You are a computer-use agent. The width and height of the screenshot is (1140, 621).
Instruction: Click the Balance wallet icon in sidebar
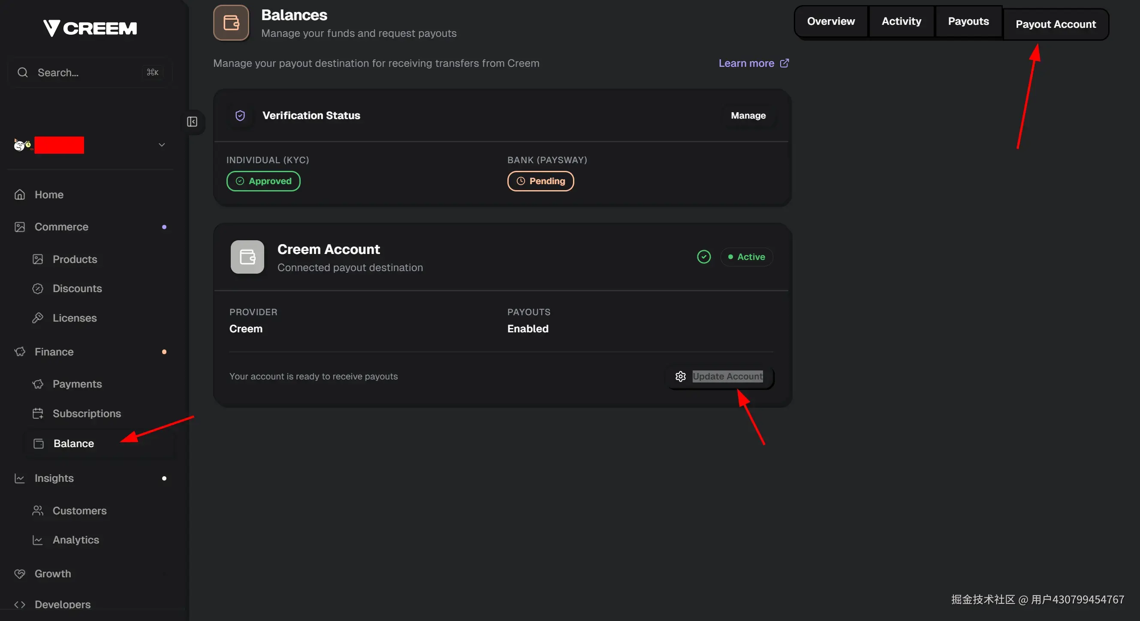pyautogui.click(x=39, y=443)
